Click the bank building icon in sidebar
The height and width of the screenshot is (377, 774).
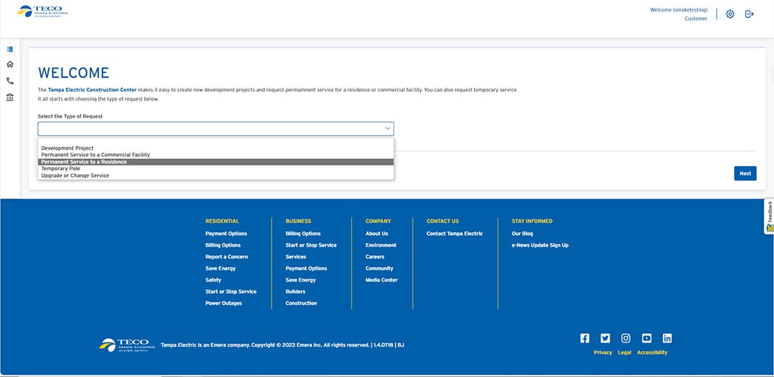(10, 97)
